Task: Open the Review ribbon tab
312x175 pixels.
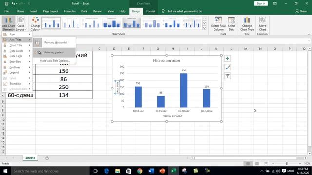Action: [97, 11]
